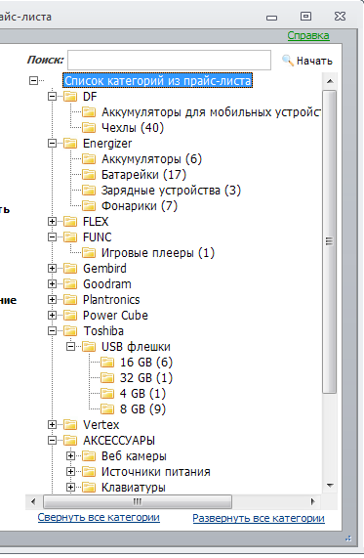Click the horizontal scrollbar thumb
The height and width of the screenshot is (558, 364).
point(138,501)
